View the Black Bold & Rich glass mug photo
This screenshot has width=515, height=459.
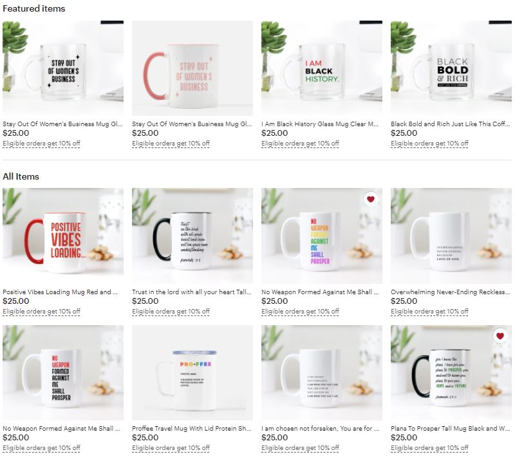pos(451,68)
